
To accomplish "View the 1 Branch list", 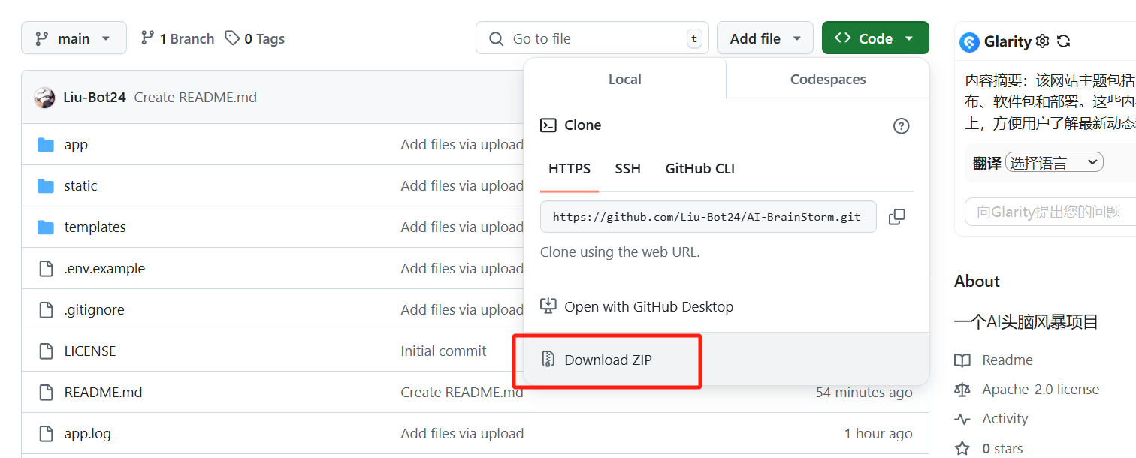I will (177, 38).
